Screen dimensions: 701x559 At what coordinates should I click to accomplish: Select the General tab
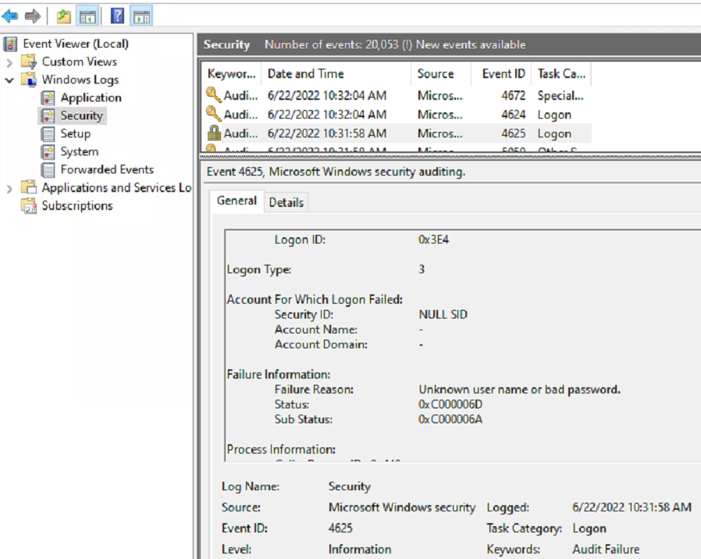237,201
